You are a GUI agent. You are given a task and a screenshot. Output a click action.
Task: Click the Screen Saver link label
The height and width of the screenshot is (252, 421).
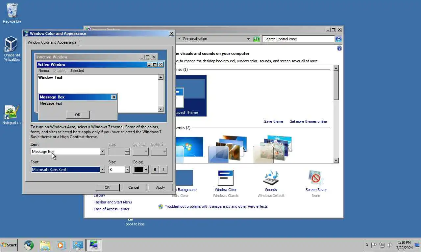pos(316,190)
